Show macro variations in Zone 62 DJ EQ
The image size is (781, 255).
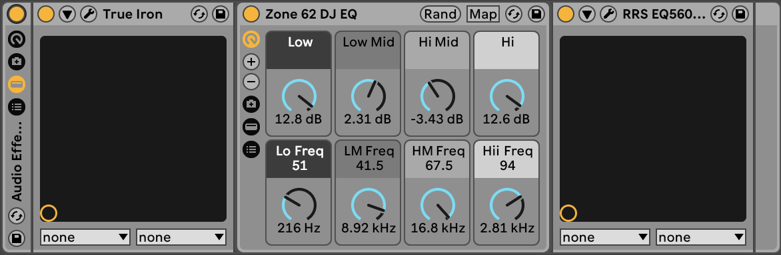point(251,104)
